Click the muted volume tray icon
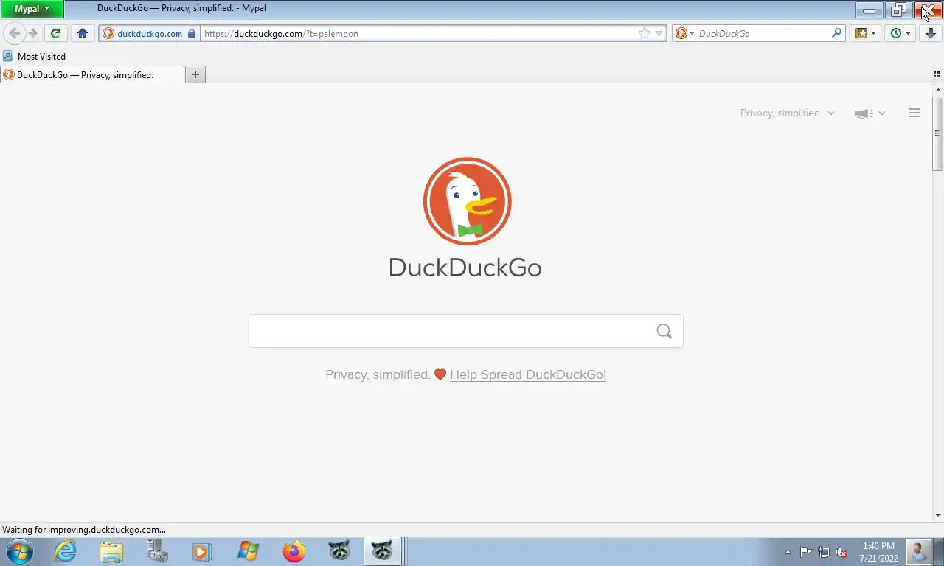 (841, 551)
